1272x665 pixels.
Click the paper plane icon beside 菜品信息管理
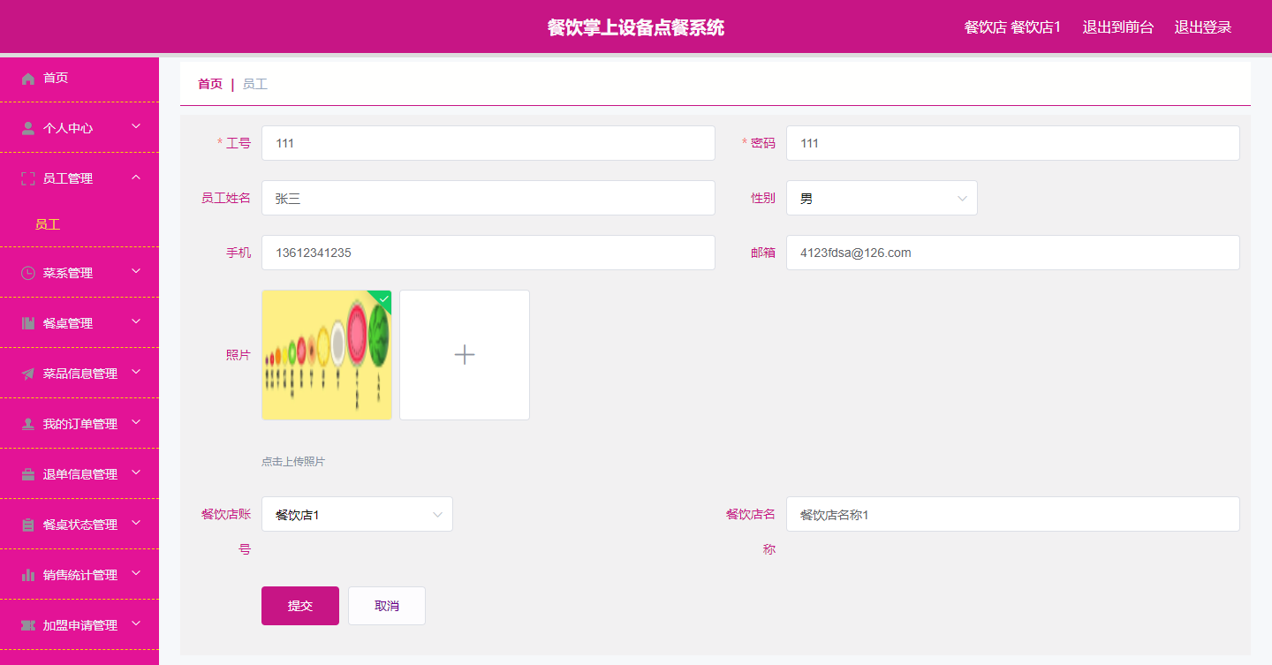pos(28,374)
